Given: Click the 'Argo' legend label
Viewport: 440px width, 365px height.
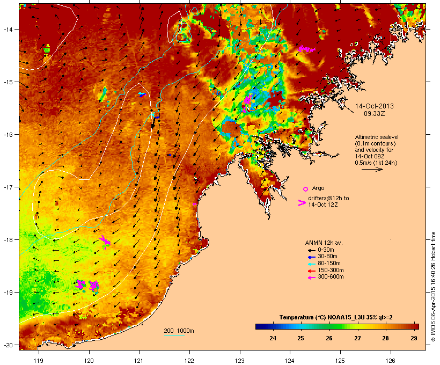Looking at the screenshot, I should click(318, 188).
